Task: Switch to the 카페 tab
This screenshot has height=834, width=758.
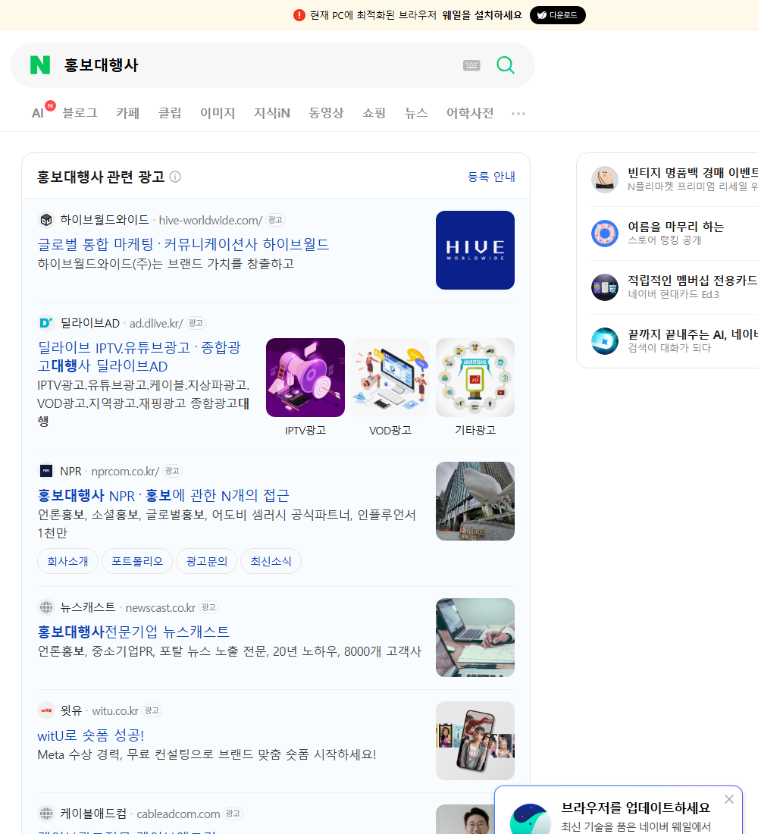Action: click(x=127, y=113)
